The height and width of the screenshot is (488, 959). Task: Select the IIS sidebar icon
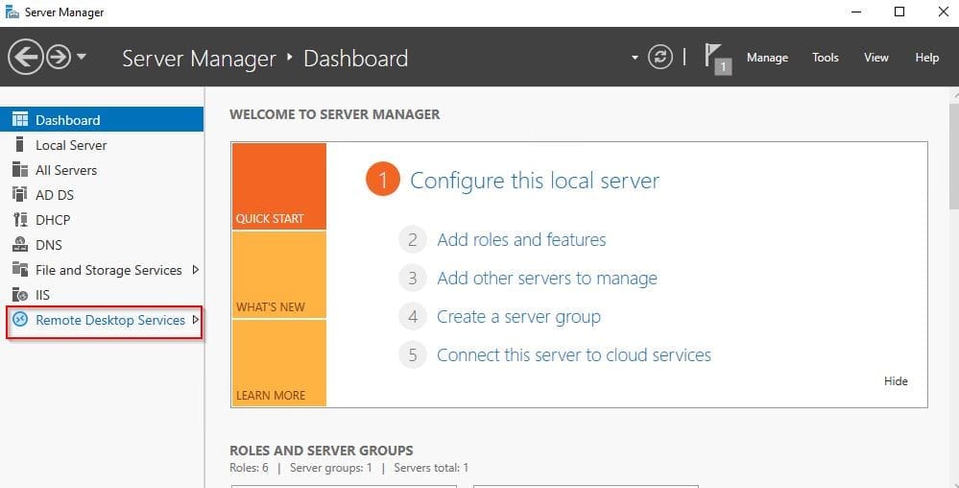click(19, 295)
